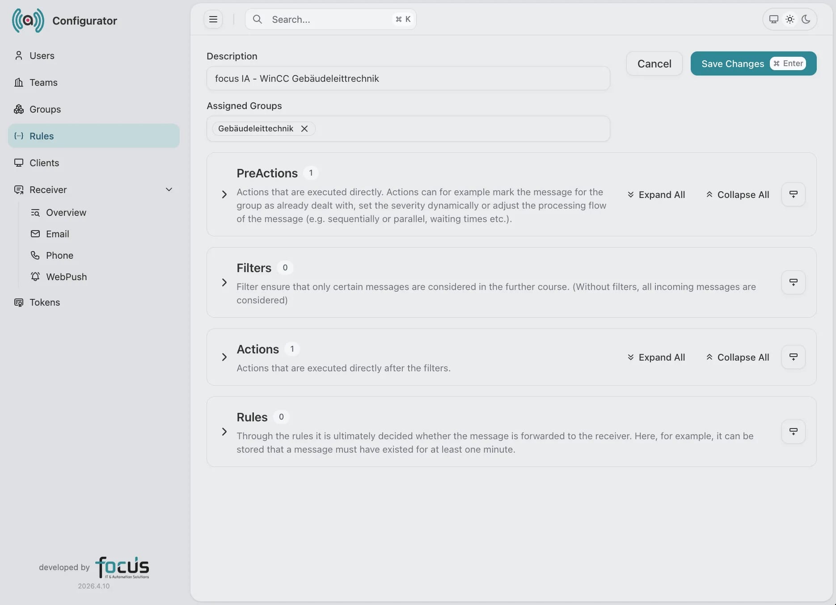Click the WebPush bell icon
The width and height of the screenshot is (836, 605).
35,277
